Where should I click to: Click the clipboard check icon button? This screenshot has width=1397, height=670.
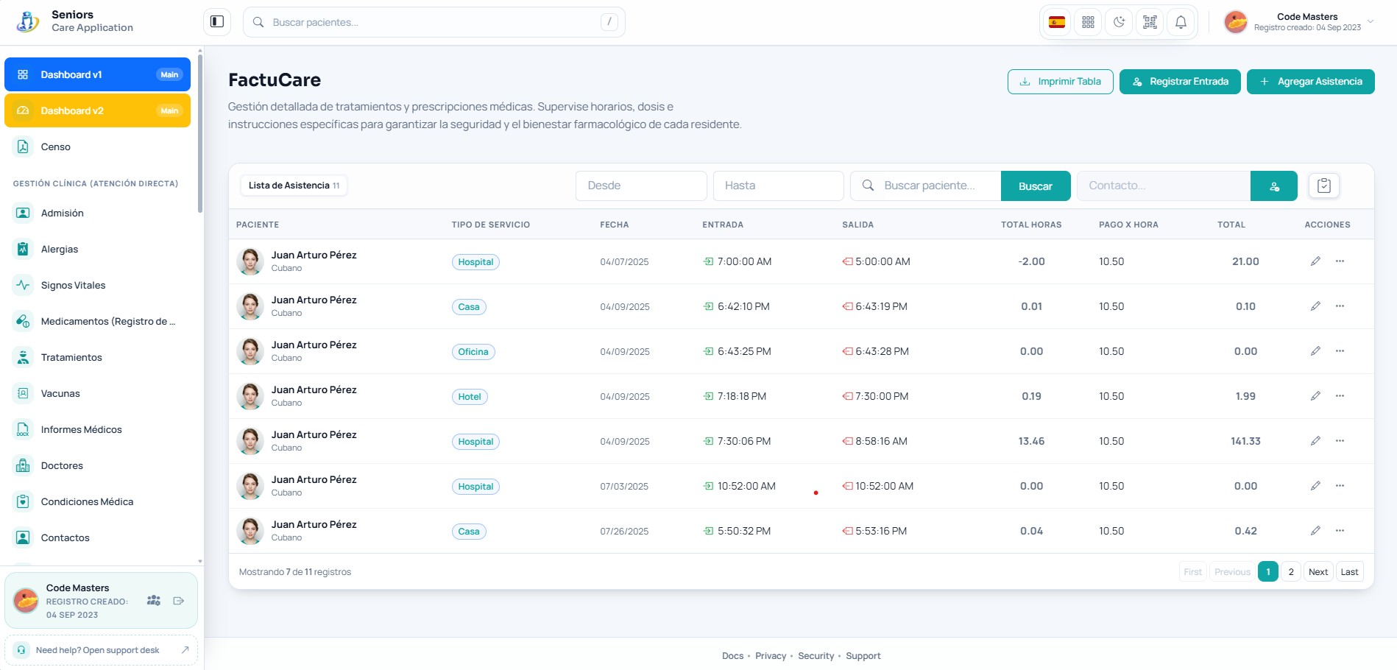pos(1323,186)
